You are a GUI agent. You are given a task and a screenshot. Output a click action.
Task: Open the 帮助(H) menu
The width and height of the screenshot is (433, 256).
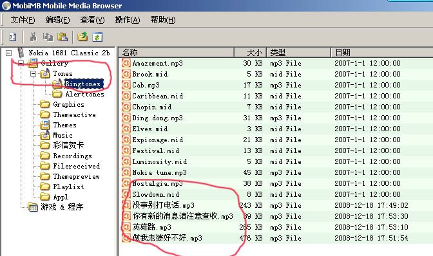click(x=162, y=20)
